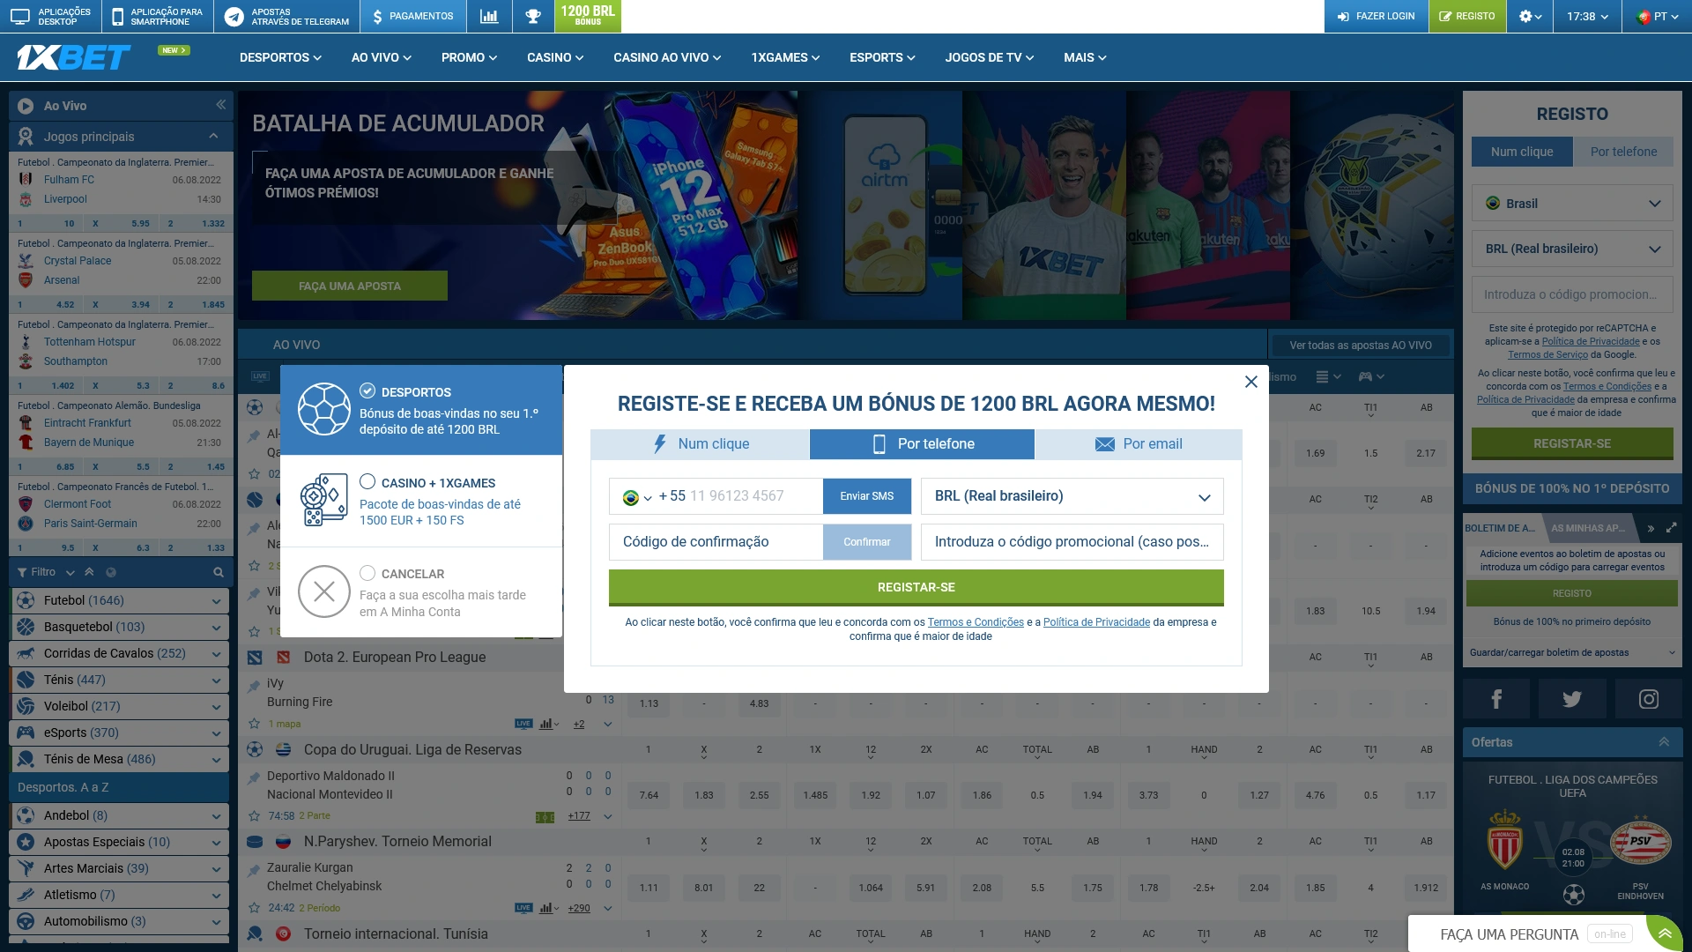Click the Futebol sport icon
Screen dimensions: 1692x952
click(x=26, y=599)
